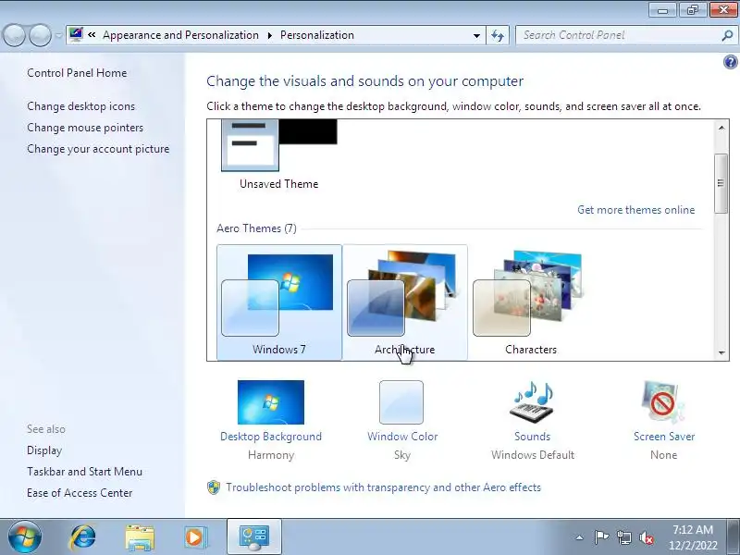Click the Refresh button next to address bar

498,35
